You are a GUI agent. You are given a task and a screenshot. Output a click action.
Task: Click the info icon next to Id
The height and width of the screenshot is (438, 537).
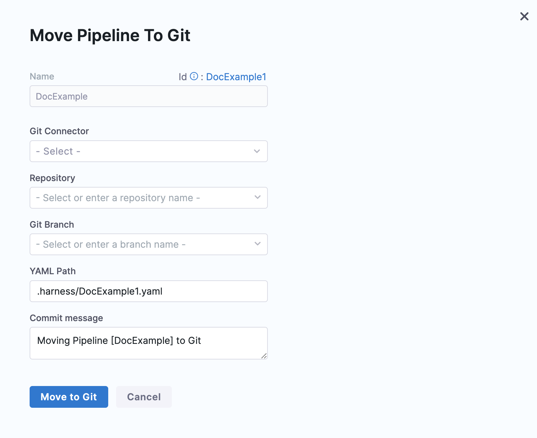pos(194,76)
